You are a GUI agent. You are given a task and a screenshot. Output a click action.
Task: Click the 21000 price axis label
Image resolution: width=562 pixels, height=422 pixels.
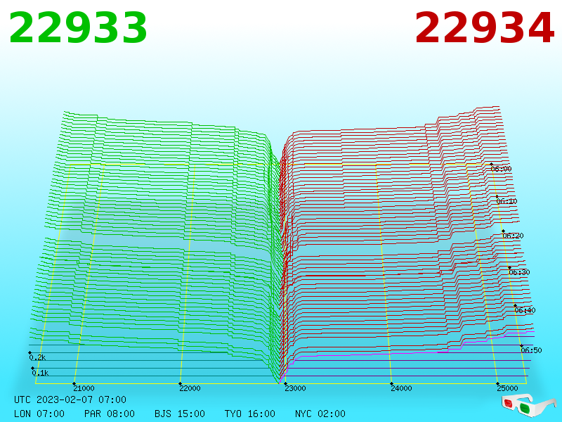(84, 388)
